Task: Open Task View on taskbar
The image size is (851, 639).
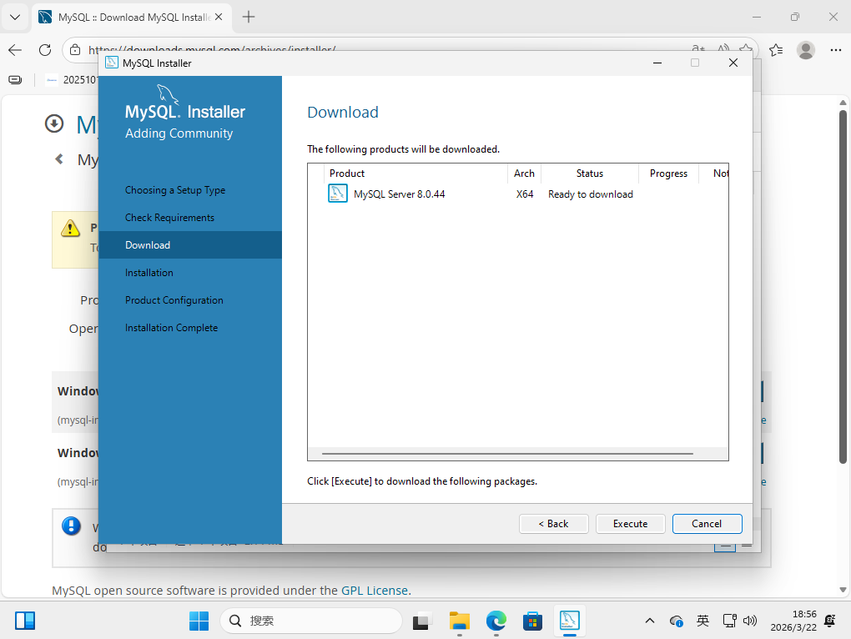Action: click(421, 621)
